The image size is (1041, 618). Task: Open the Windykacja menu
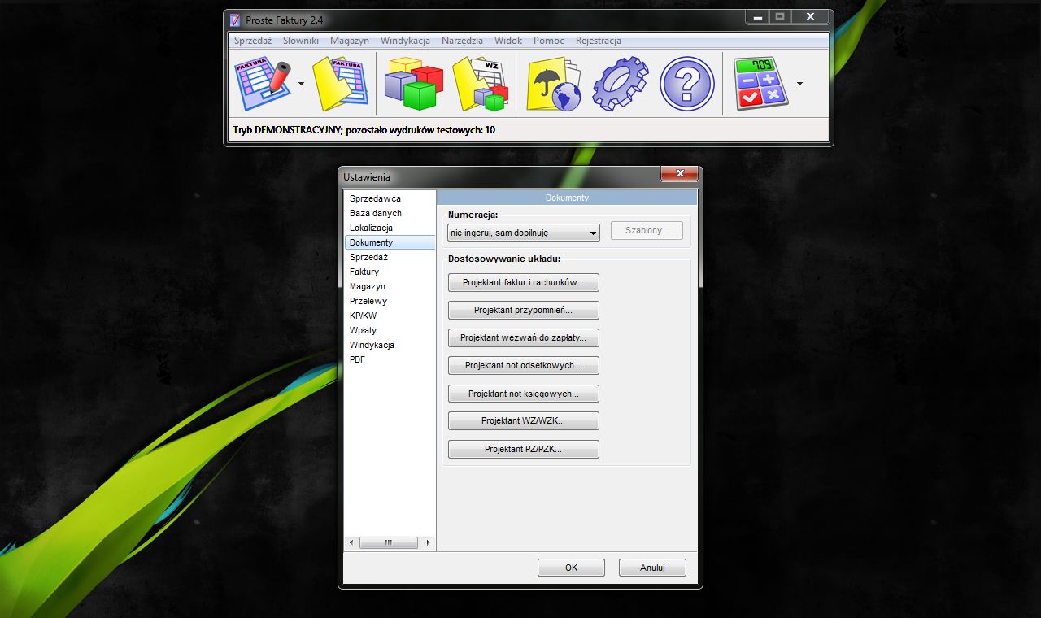coord(405,41)
